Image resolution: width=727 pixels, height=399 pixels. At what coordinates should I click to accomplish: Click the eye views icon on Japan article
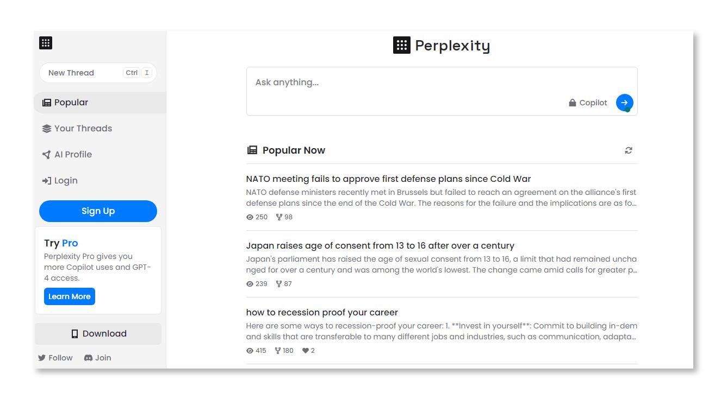pyautogui.click(x=250, y=284)
